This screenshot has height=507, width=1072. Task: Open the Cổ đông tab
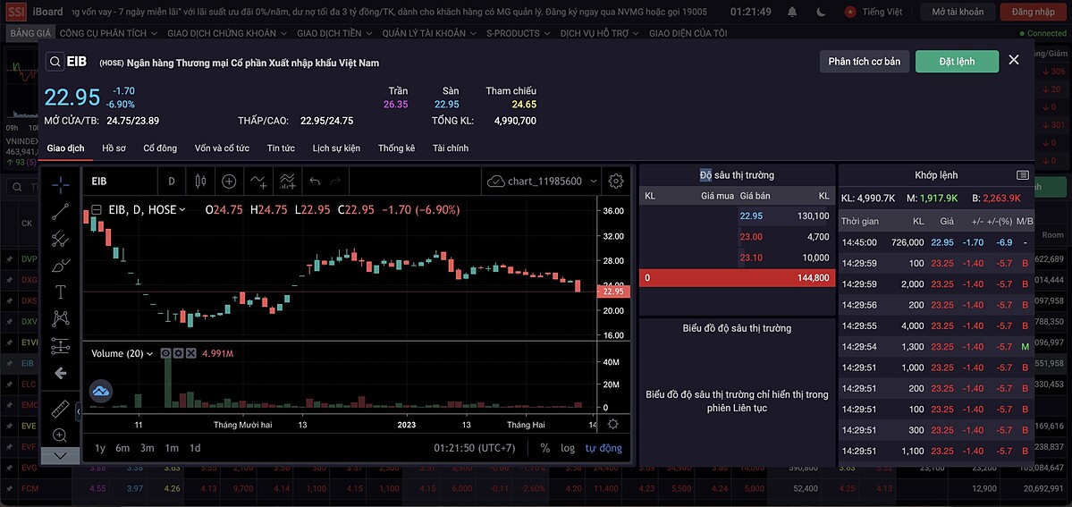tap(160, 148)
